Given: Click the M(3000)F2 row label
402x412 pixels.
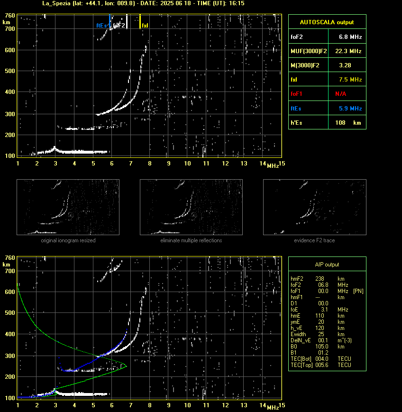Looking at the screenshot, I should pyautogui.click(x=305, y=65).
